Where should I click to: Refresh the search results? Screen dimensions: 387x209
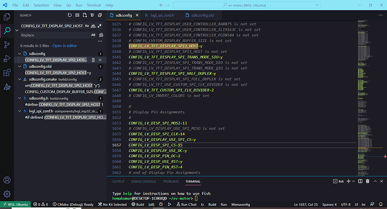pyautogui.click(x=70, y=15)
